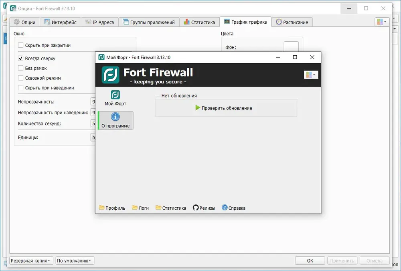Click the OK button

click(x=310, y=261)
